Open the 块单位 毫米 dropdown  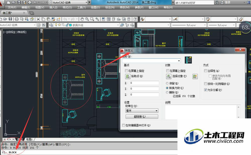point(142,111)
